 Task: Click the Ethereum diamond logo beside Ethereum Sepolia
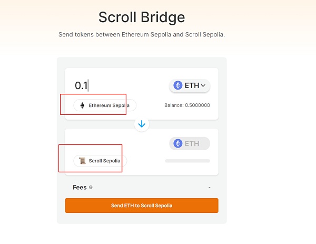[x=82, y=105]
